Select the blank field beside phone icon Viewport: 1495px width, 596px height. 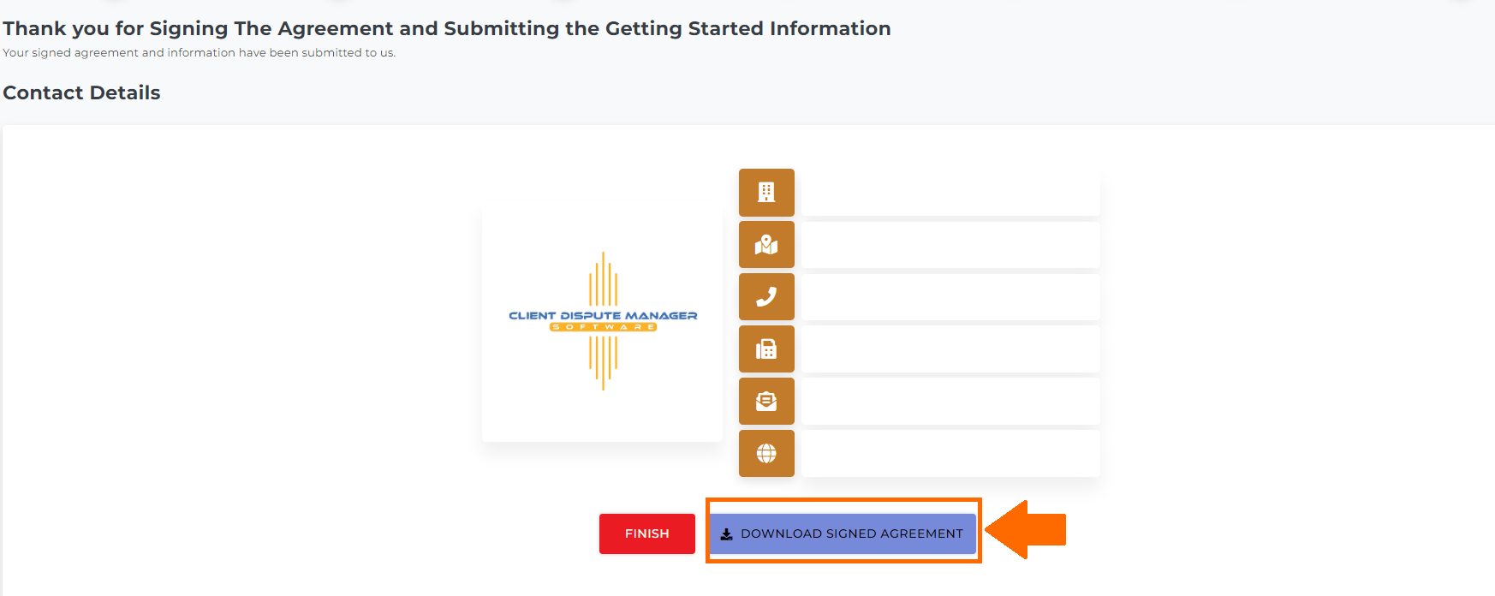tap(950, 297)
